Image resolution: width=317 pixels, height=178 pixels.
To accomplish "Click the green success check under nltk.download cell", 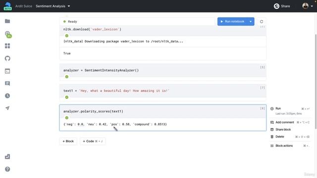I will [x=67, y=36].
